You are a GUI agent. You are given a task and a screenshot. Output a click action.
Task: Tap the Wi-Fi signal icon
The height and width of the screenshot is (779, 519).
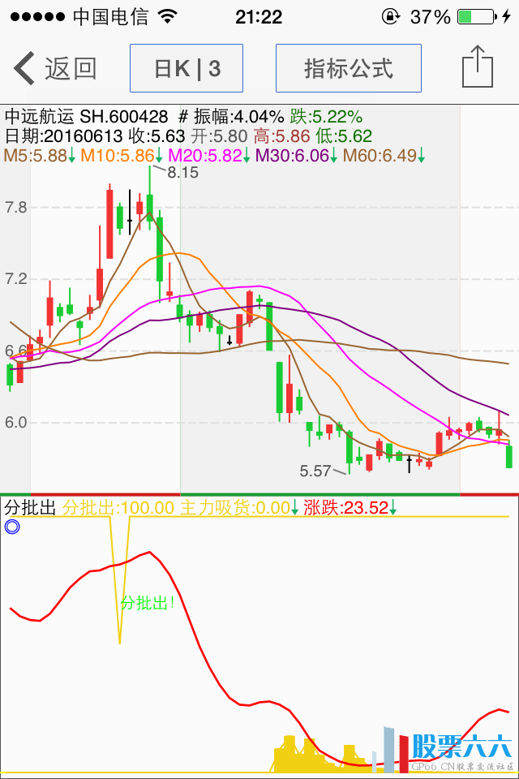pyautogui.click(x=168, y=16)
